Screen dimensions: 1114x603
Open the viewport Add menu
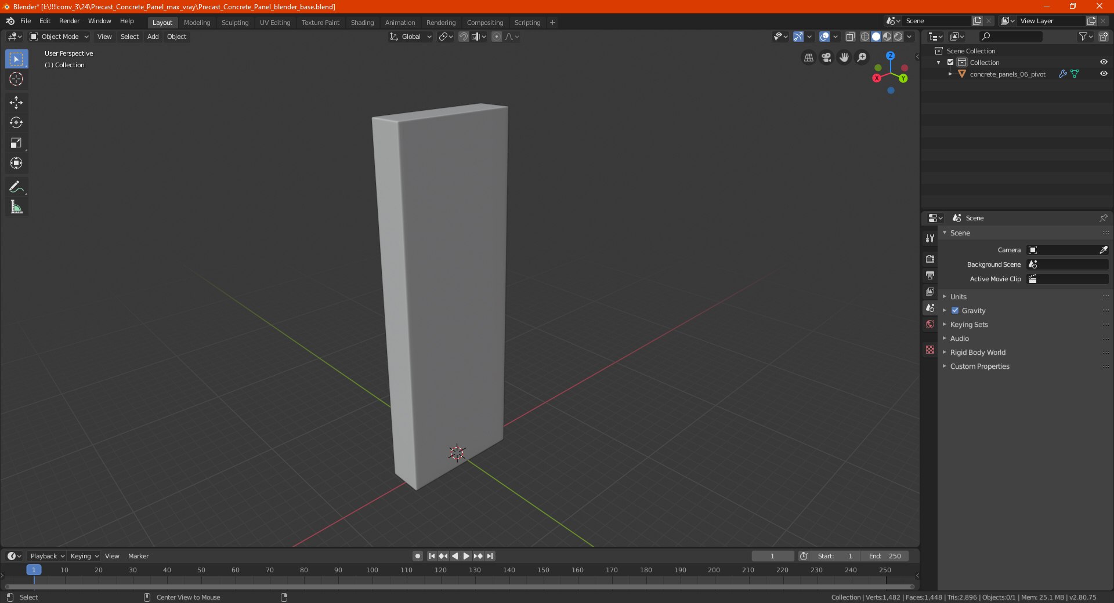153,37
